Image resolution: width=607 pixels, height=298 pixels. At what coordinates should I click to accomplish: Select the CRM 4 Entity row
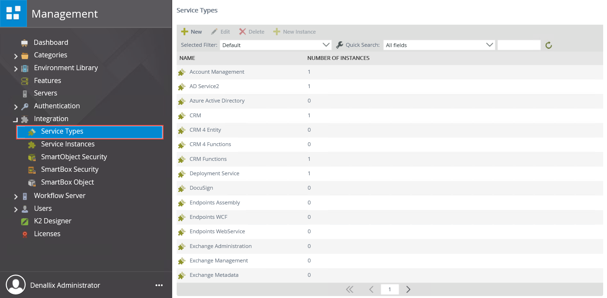pyautogui.click(x=390, y=130)
